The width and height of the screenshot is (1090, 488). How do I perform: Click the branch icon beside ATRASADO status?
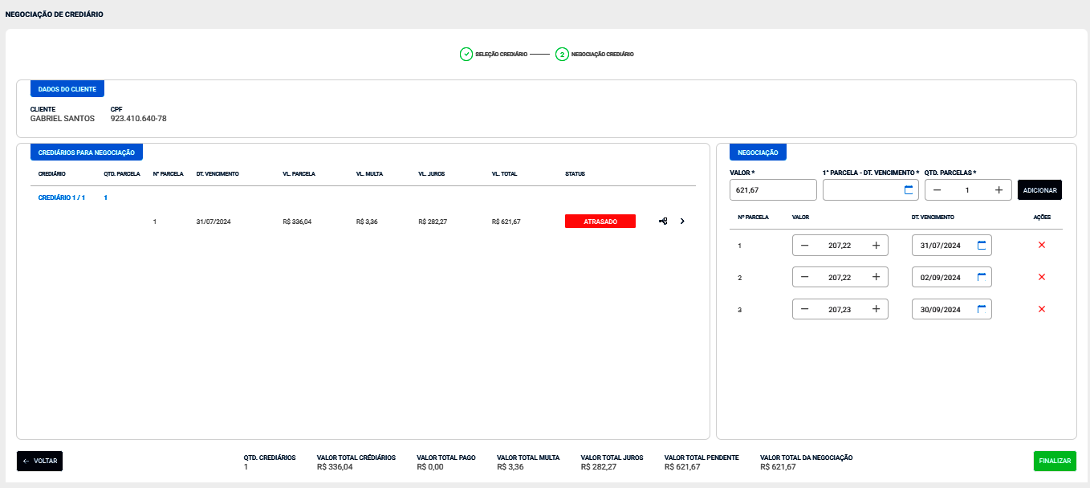663,222
